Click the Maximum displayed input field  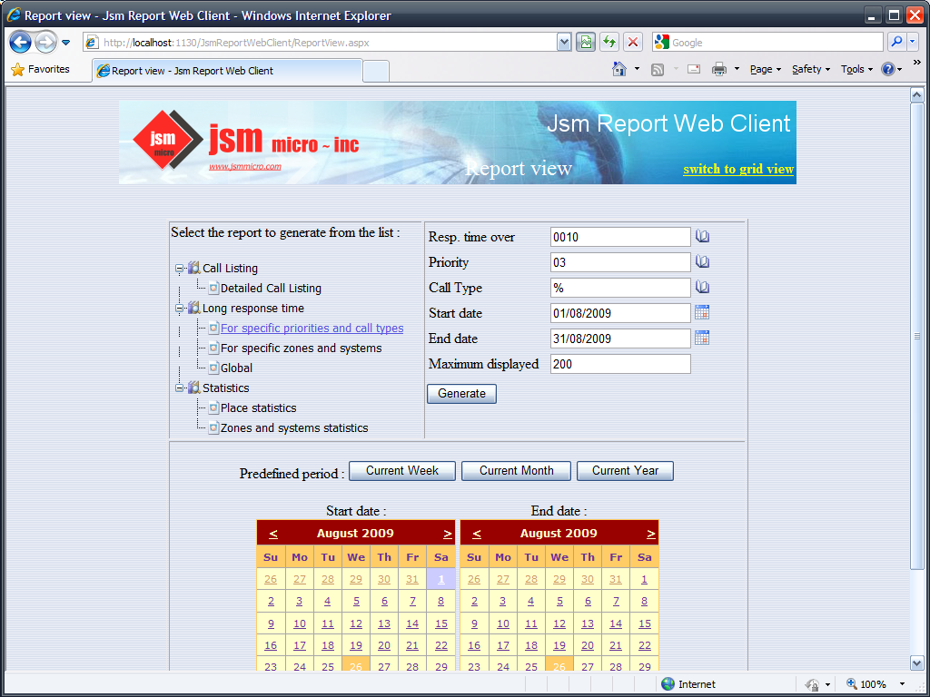(x=620, y=364)
